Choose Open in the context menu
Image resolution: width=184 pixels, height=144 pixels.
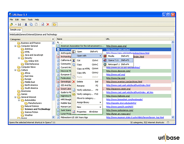click(x=87, y=52)
